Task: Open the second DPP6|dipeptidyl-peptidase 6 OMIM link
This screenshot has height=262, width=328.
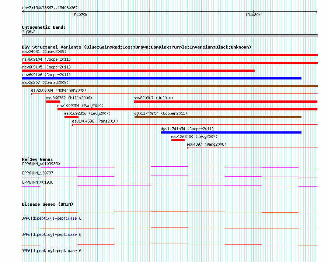Action: tap(51, 235)
